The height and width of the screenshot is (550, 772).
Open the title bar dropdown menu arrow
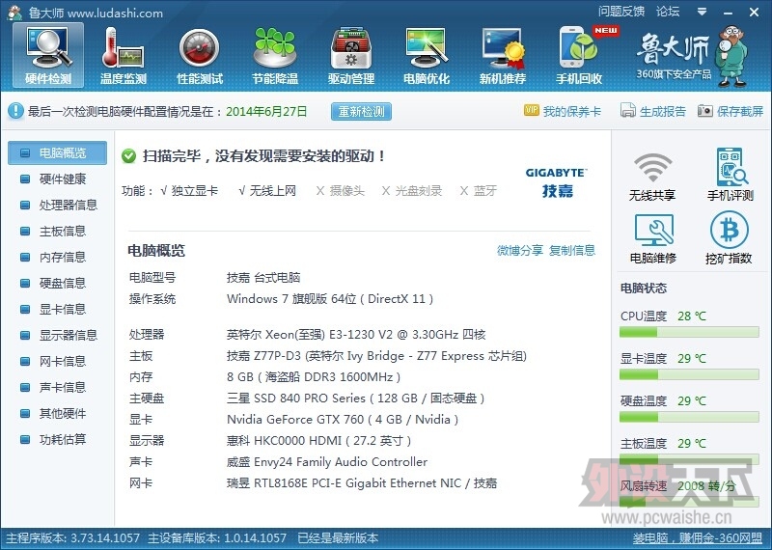click(x=703, y=12)
